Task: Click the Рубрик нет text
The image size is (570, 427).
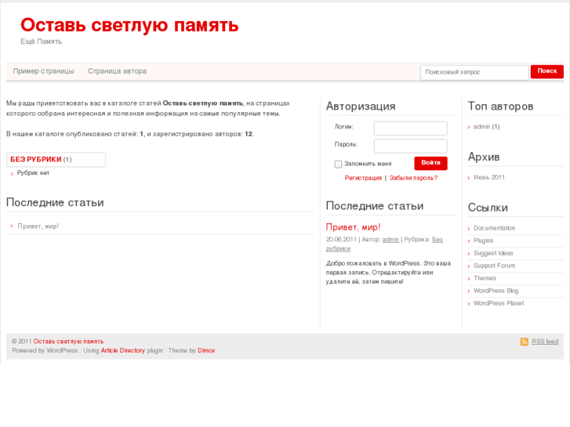Action: (x=33, y=173)
